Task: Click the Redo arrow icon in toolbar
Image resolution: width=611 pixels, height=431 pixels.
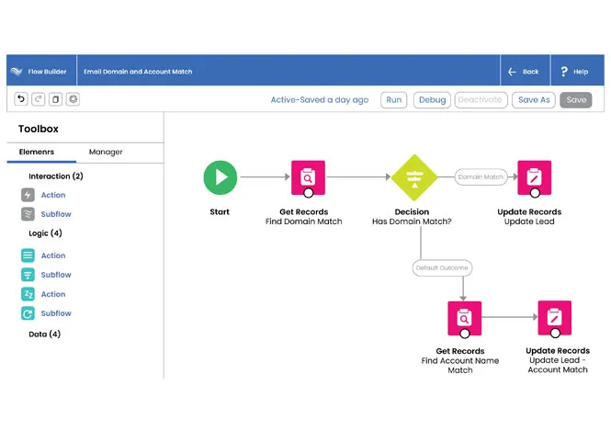Action: coord(38,99)
